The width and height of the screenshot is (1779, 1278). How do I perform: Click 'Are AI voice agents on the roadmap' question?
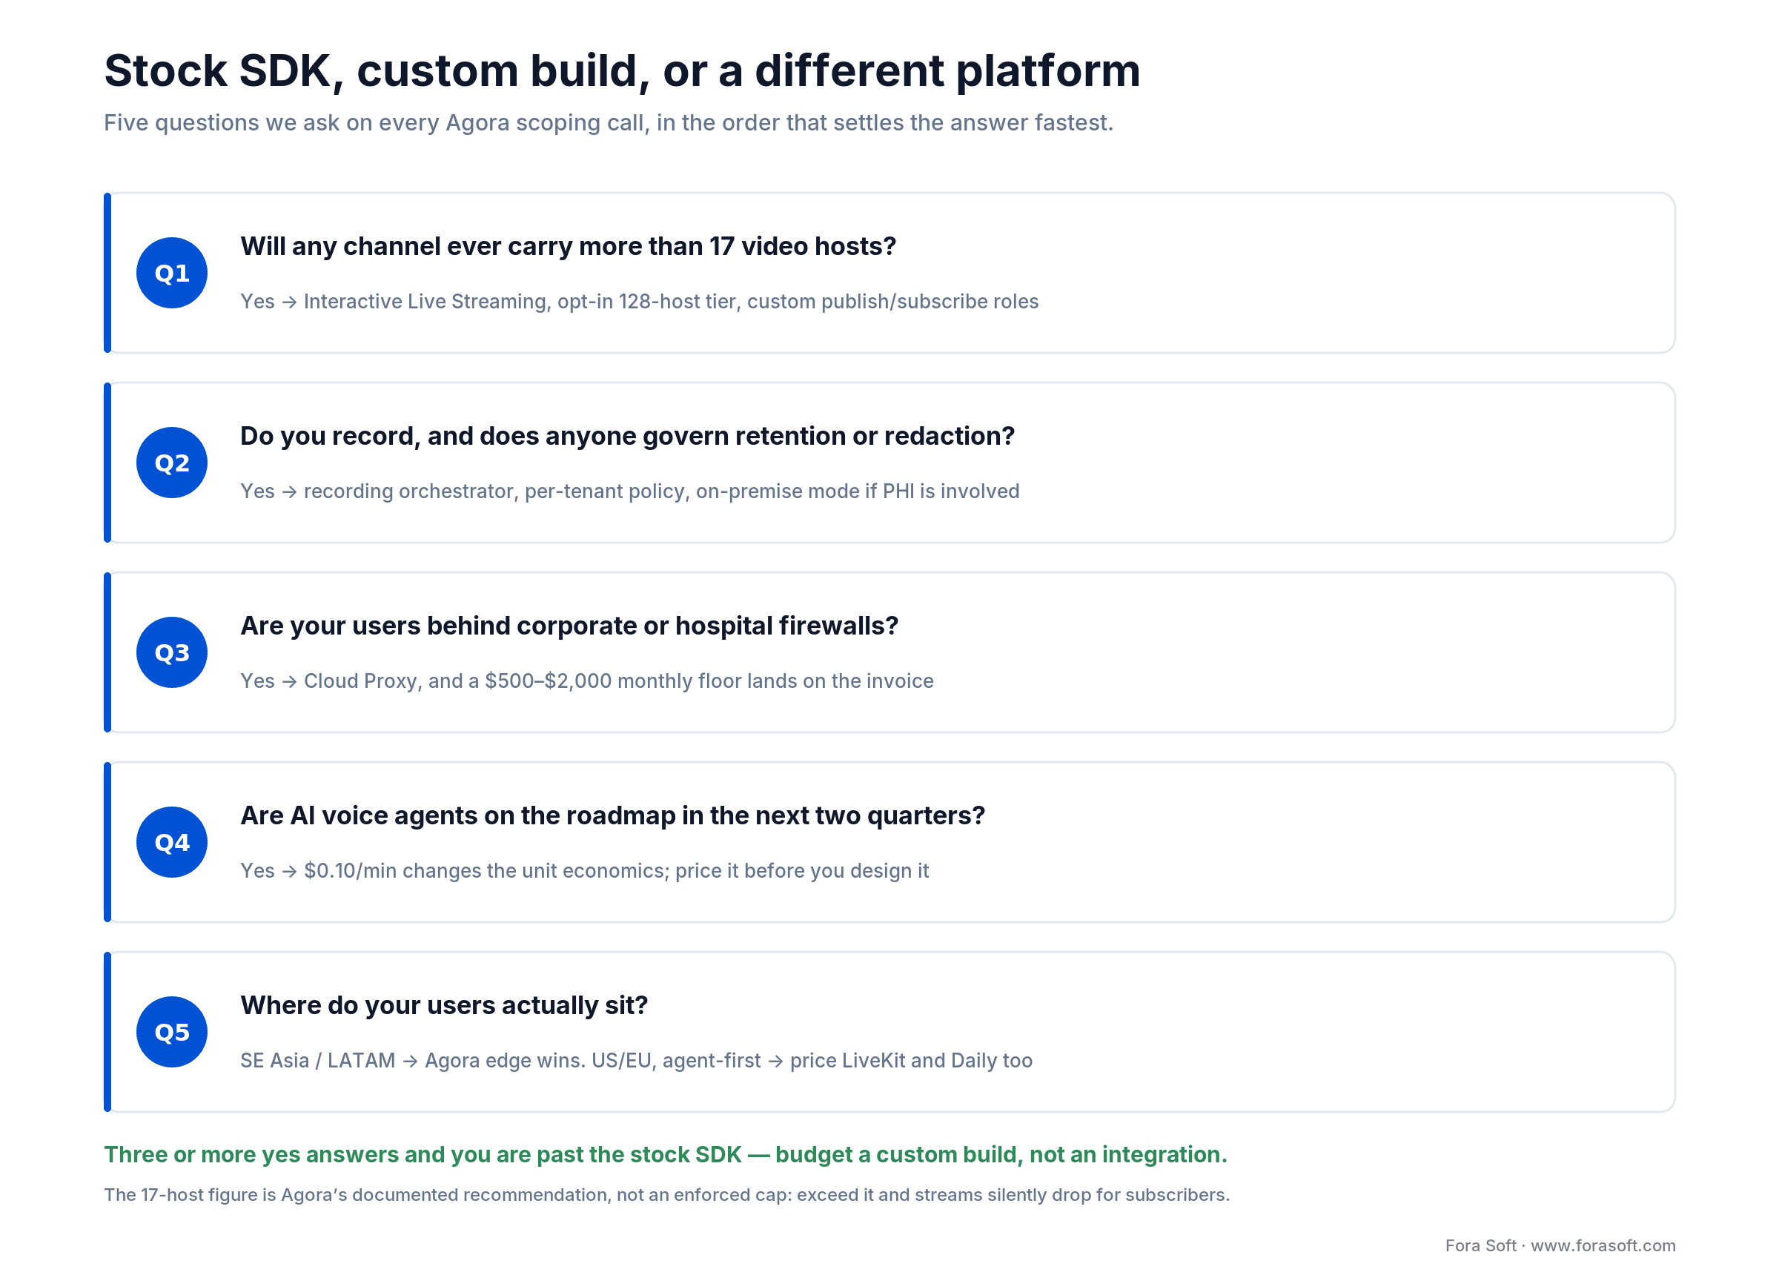[612, 816]
